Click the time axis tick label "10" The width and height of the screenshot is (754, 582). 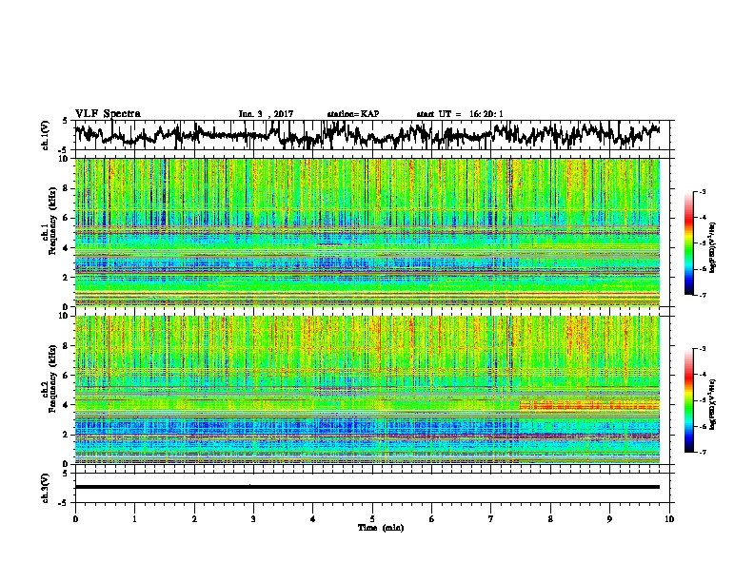(669, 519)
